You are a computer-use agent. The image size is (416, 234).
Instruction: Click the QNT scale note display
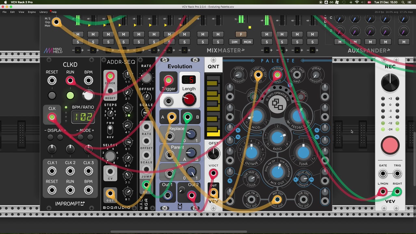coord(213,106)
